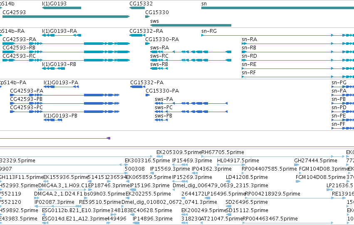
Task: Click EST EC40628.5prime
Action: click(151, 210)
